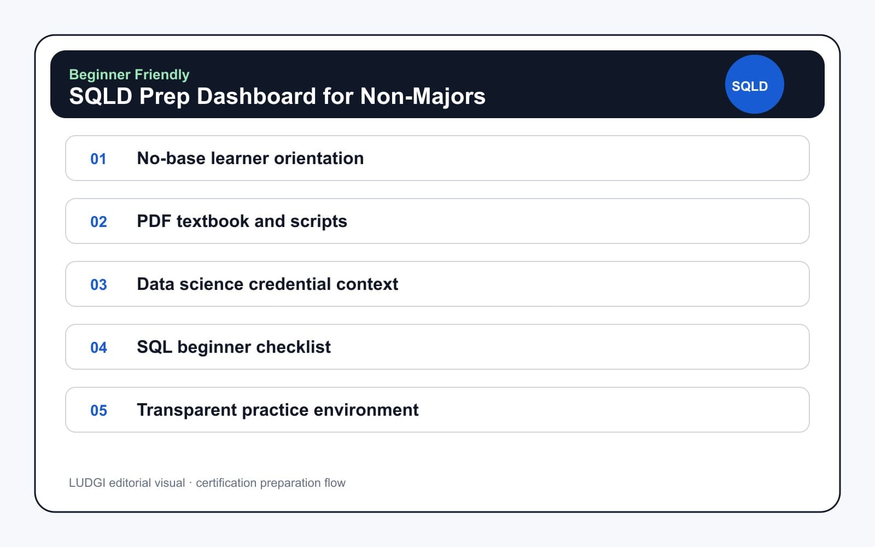Click SQLD Prep Dashboard for Non-Majors title
Viewport: 875px width, 547px height.
[x=277, y=96]
